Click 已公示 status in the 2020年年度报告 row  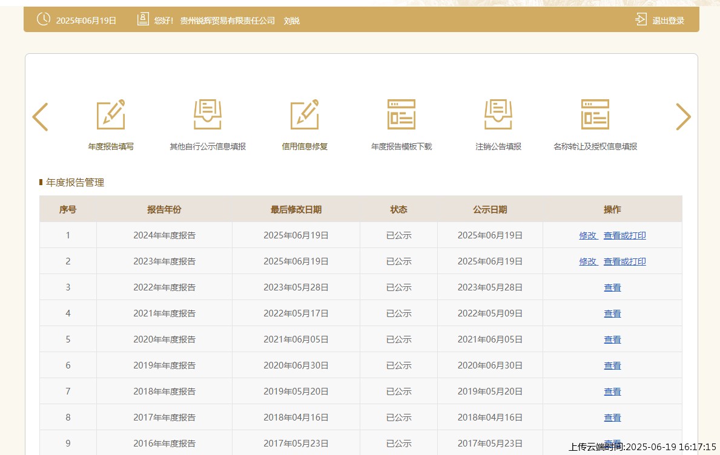click(x=398, y=340)
